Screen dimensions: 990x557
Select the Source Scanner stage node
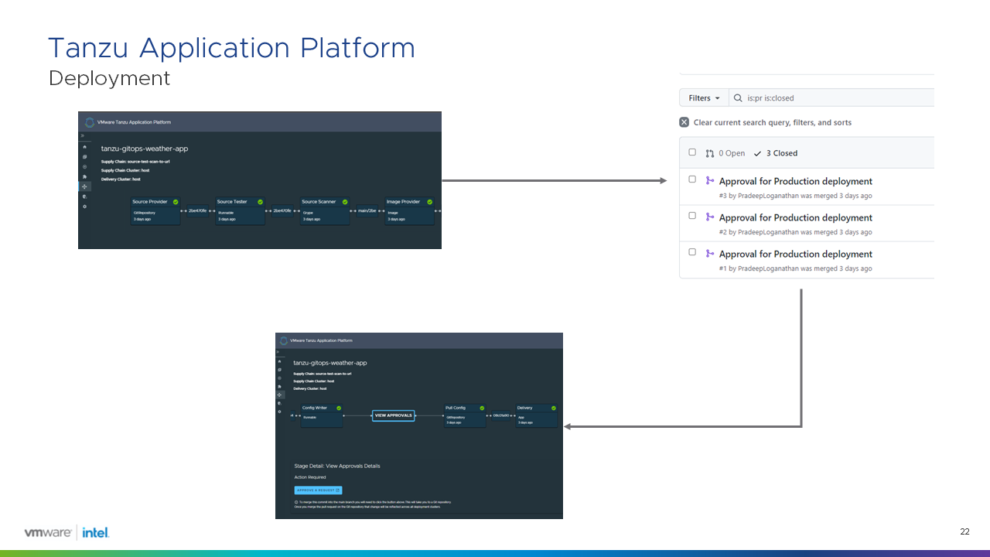pyautogui.click(x=325, y=211)
